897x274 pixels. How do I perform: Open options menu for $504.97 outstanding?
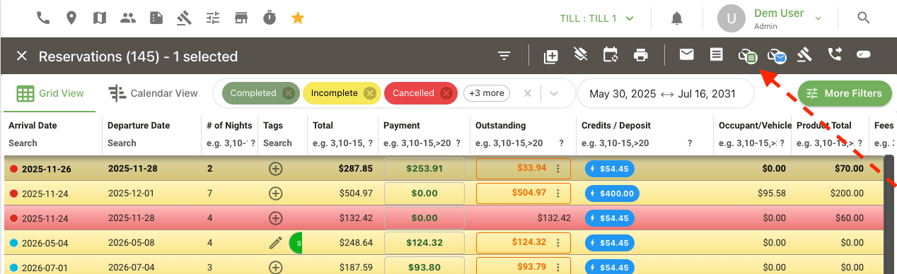(x=558, y=193)
